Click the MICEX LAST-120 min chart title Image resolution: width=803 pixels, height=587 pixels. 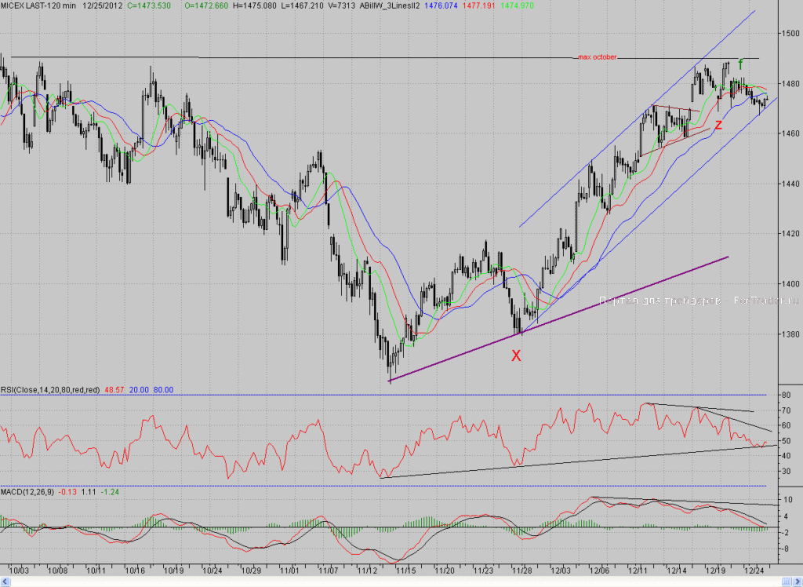(x=38, y=5)
